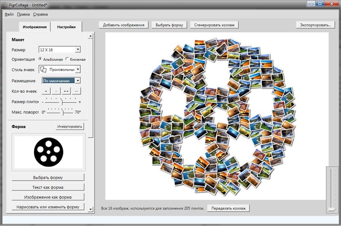Image resolution: width=341 pixels, height=226 pixels.
Task: Click the scroll down arrow in settings panel
Action: tap(90, 209)
